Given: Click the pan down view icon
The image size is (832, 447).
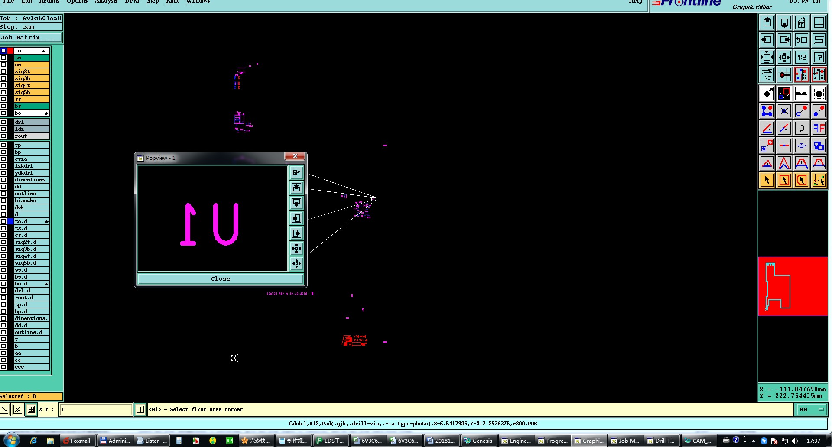Looking at the screenshot, I should tap(784, 23).
